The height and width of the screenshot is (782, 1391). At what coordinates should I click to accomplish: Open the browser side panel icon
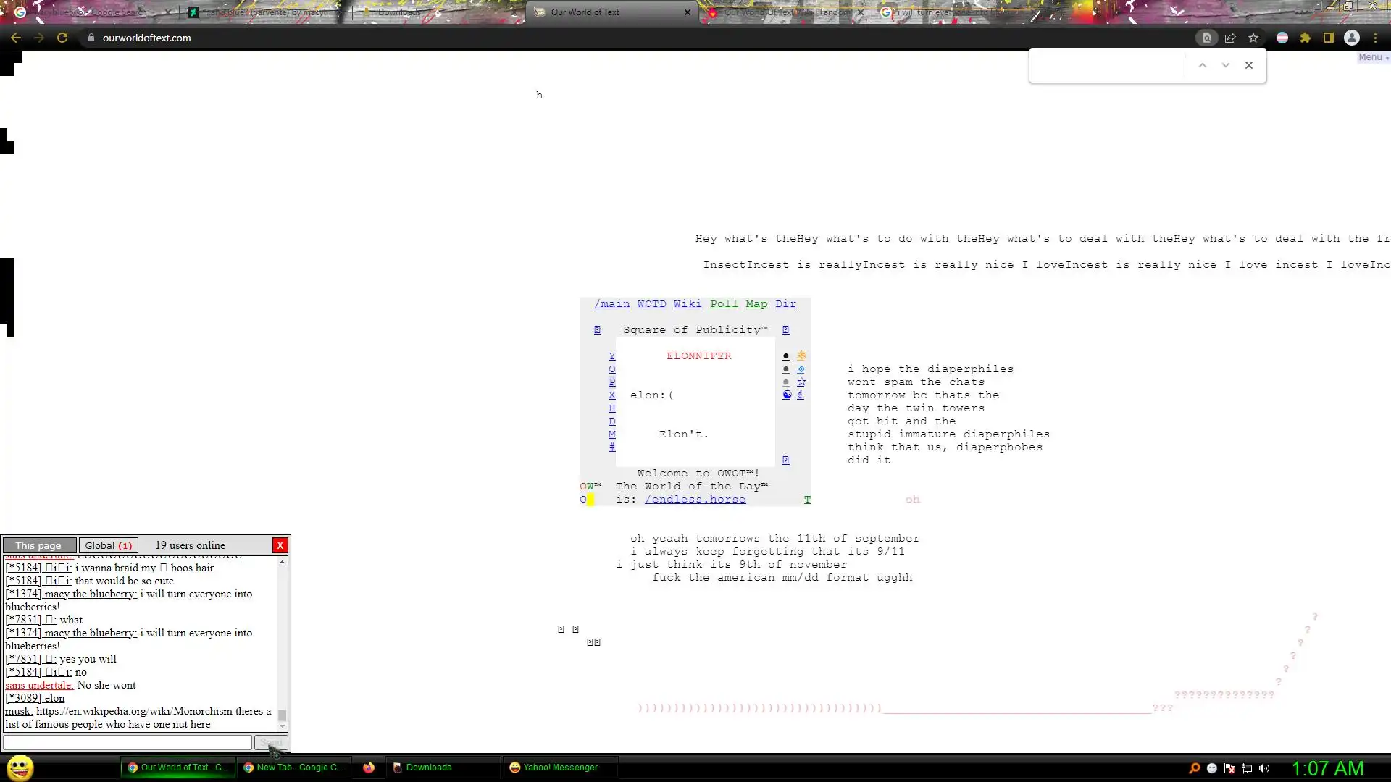[1329, 38]
